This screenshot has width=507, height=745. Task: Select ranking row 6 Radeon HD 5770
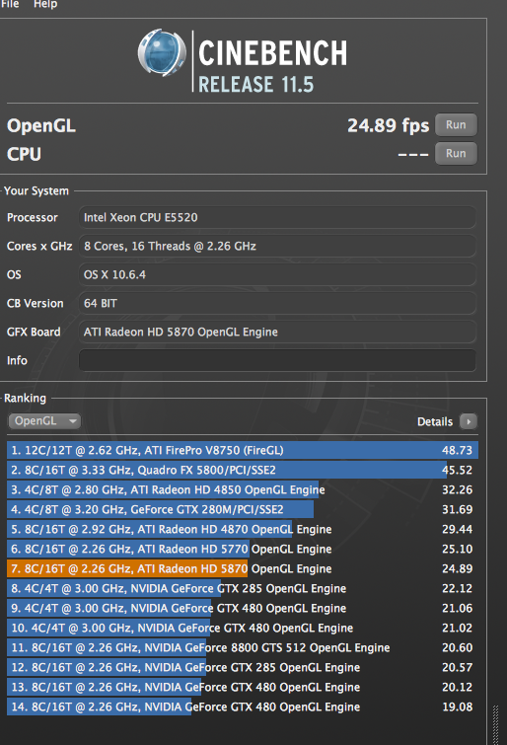(243, 549)
